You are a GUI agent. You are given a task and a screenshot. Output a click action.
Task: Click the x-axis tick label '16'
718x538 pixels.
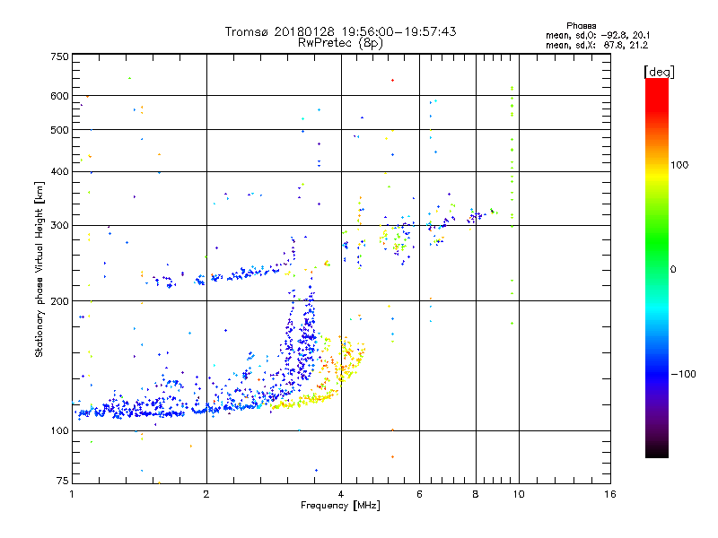click(610, 494)
